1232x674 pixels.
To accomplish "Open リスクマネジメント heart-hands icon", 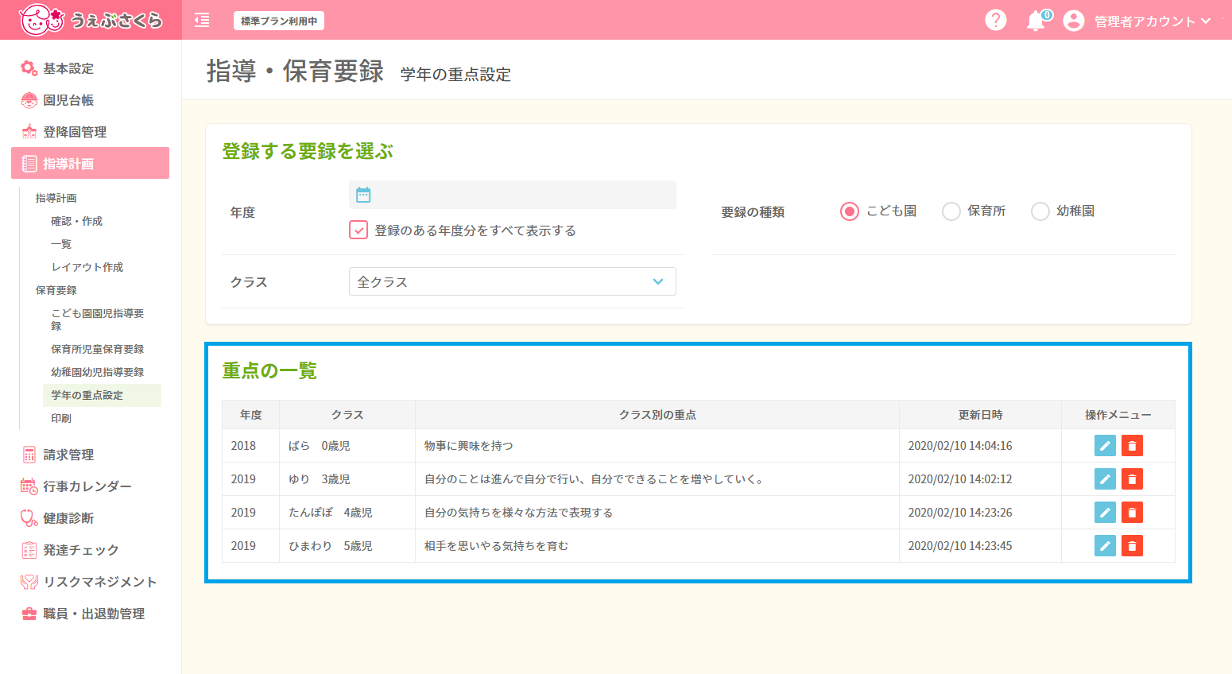I will click(29, 582).
